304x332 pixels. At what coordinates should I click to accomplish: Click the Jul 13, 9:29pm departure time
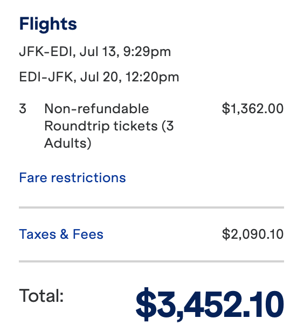pos(125,52)
